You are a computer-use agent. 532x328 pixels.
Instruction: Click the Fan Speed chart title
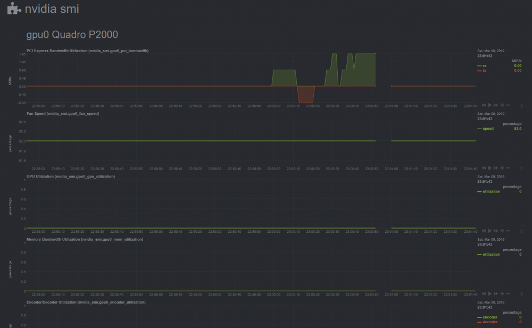pyautogui.click(x=63, y=114)
